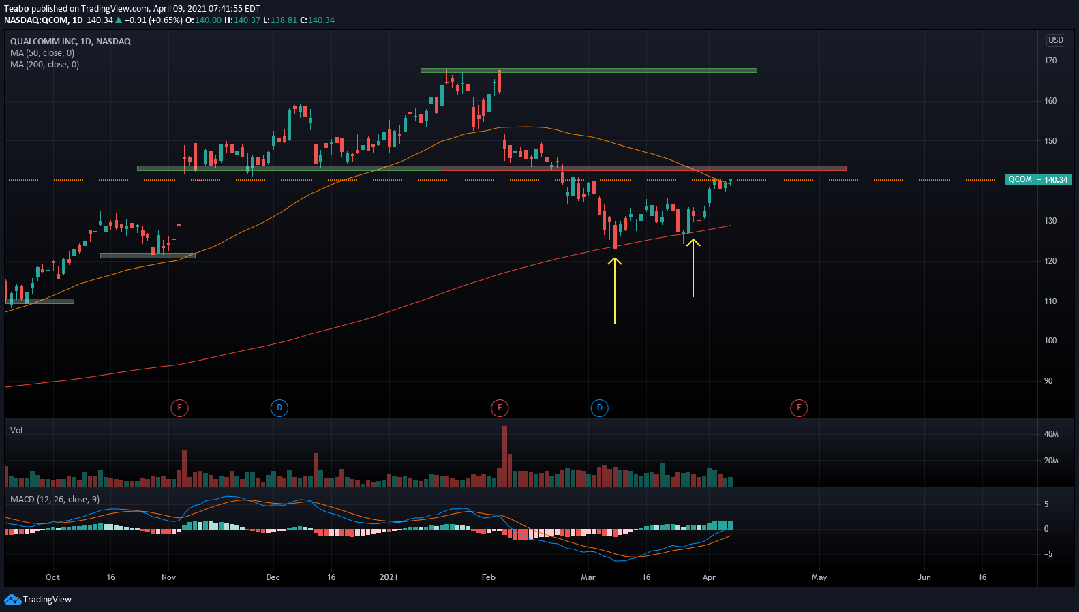Click the Teabo author name in header
This screenshot has width=1079, height=612.
pyautogui.click(x=16, y=9)
